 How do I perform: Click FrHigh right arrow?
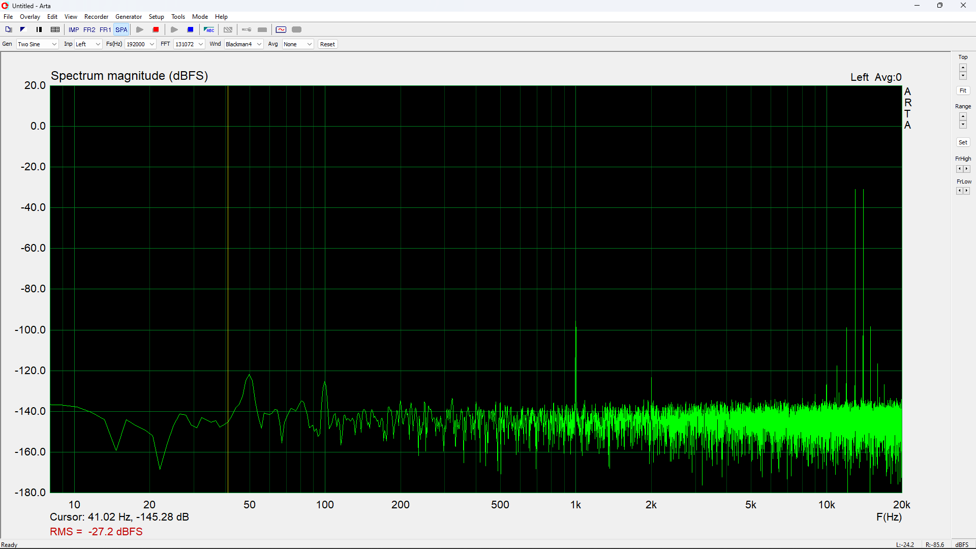coord(967,169)
